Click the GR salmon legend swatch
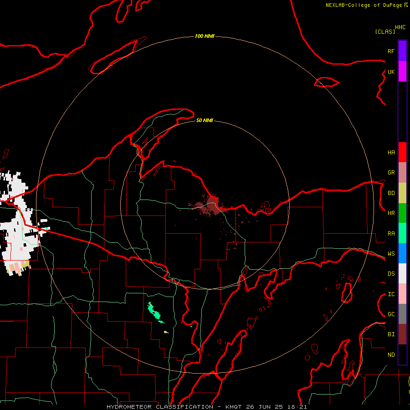The width and height of the screenshot is (410, 410). click(402, 172)
